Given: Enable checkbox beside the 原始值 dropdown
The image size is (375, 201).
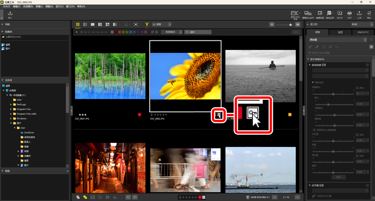Looking at the screenshot, I should click(x=371, y=40).
